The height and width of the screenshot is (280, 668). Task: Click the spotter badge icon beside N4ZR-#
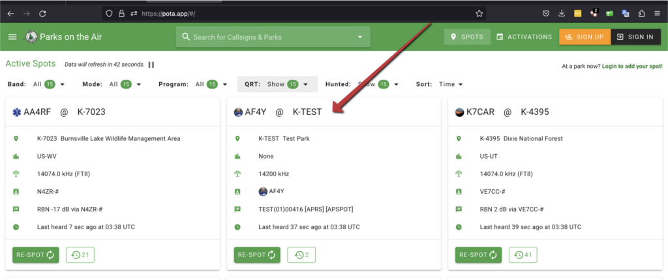[x=16, y=192]
